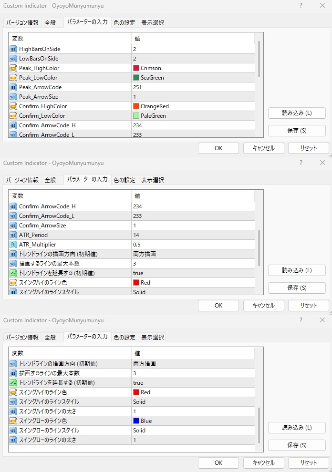This screenshot has height=472, width=332.
Task: Click the decimal-type icon beside ATR_Multiplier
Action: click(x=13, y=245)
